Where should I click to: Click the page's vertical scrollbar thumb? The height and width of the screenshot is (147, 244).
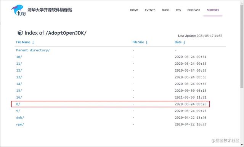pos(242,46)
